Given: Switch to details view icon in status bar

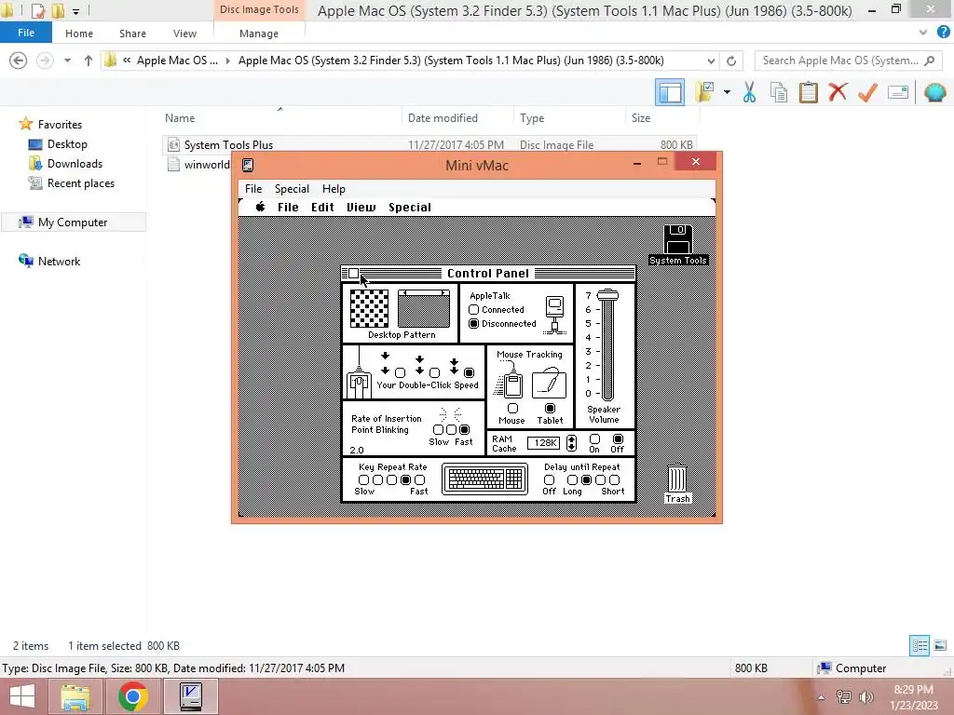Looking at the screenshot, I should [920, 645].
